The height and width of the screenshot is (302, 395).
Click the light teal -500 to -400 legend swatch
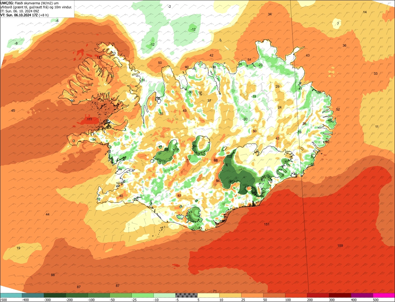click(11, 295)
